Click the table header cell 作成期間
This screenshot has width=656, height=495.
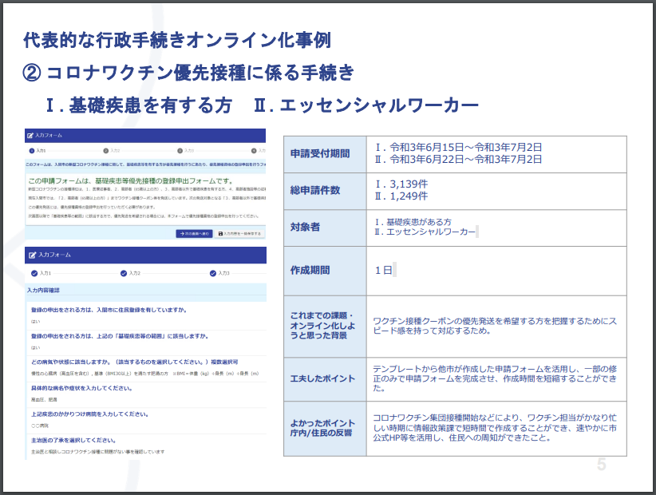pos(325,271)
